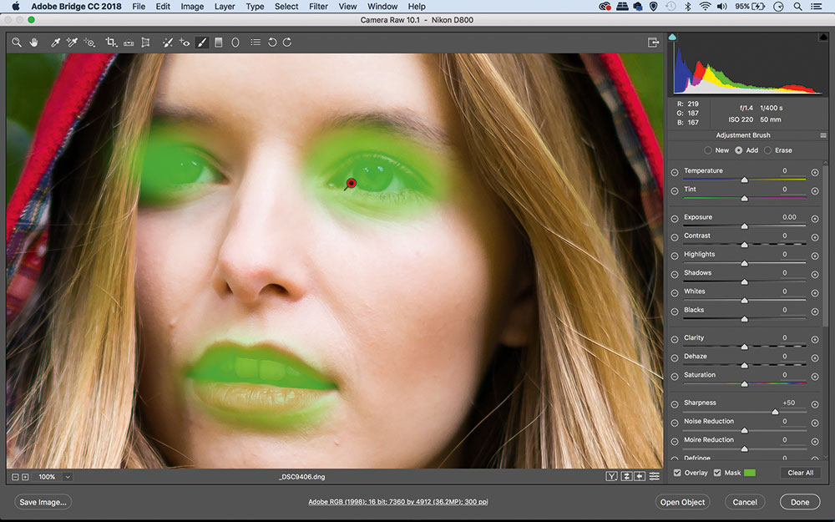Rotate image 90° clockwise

pyautogui.click(x=287, y=42)
